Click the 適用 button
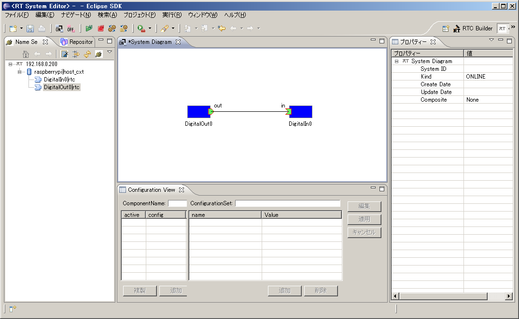The width and height of the screenshot is (519, 319). [x=365, y=219]
